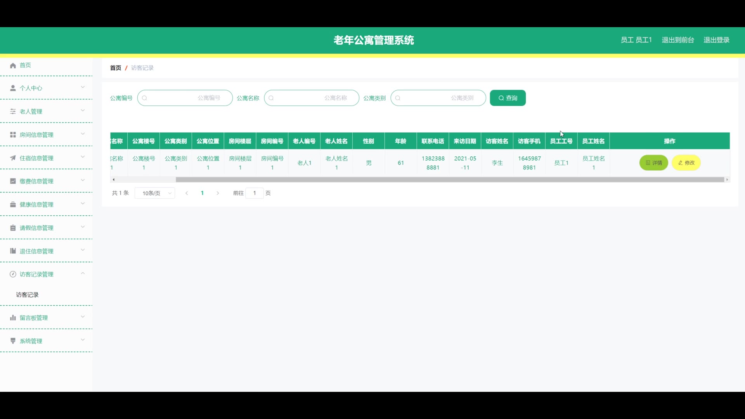Click the horizontal table scrollbar thumb
The width and height of the screenshot is (745, 419).
point(449,180)
